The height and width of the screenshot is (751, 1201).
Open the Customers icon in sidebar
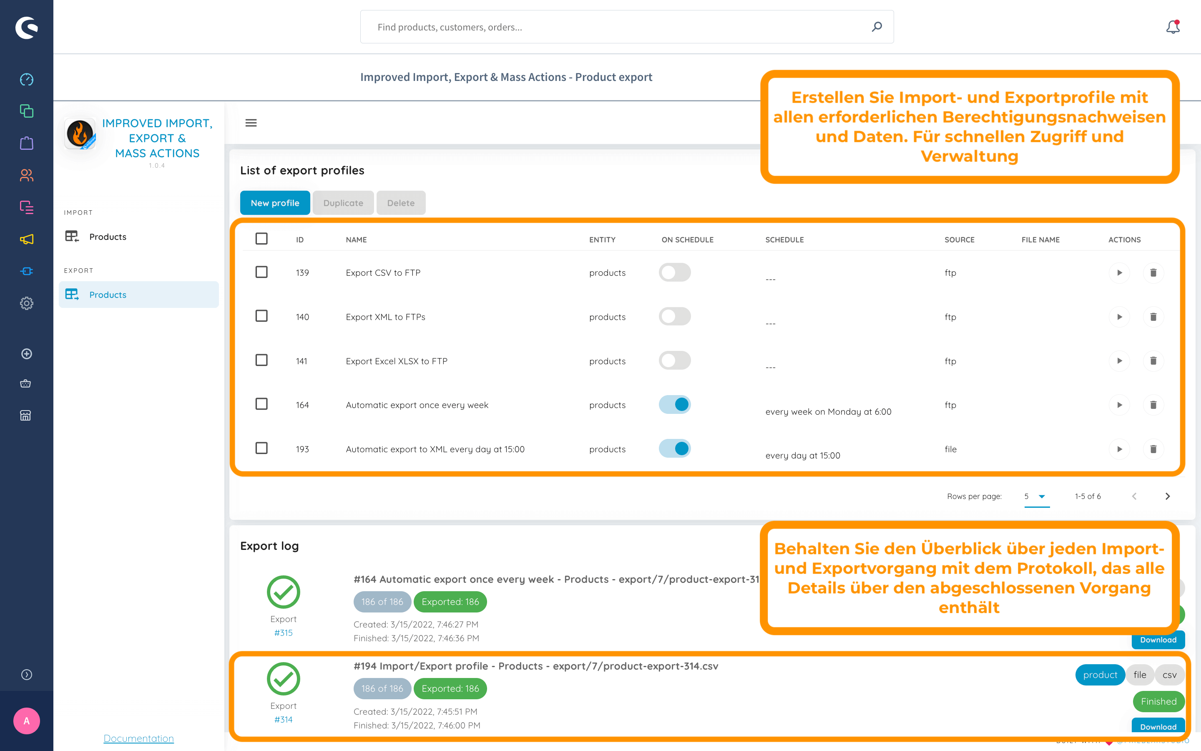click(x=26, y=175)
